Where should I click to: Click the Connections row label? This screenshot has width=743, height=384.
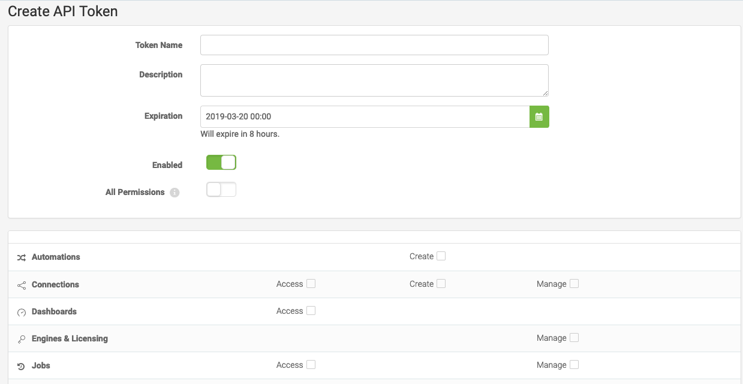click(x=55, y=284)
